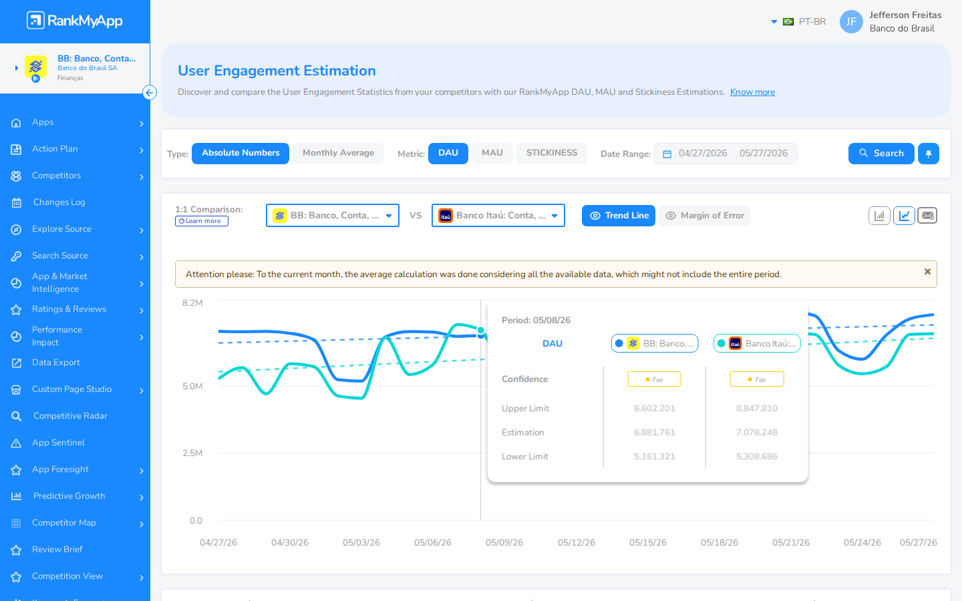Click the App & Market Intelligence icon
Viewport: 962px width, 601px height.
coord(16,283)
